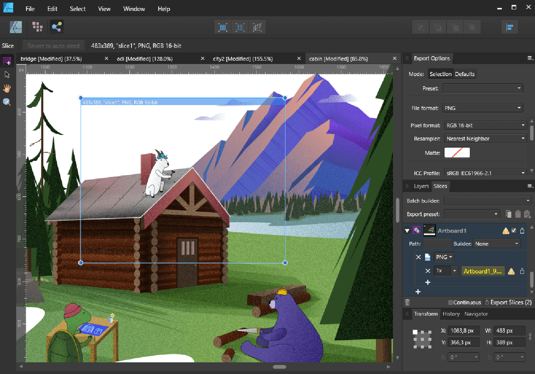Open the slice PNG format dropdown
This screenshot has height=374, width=535.
444,257
